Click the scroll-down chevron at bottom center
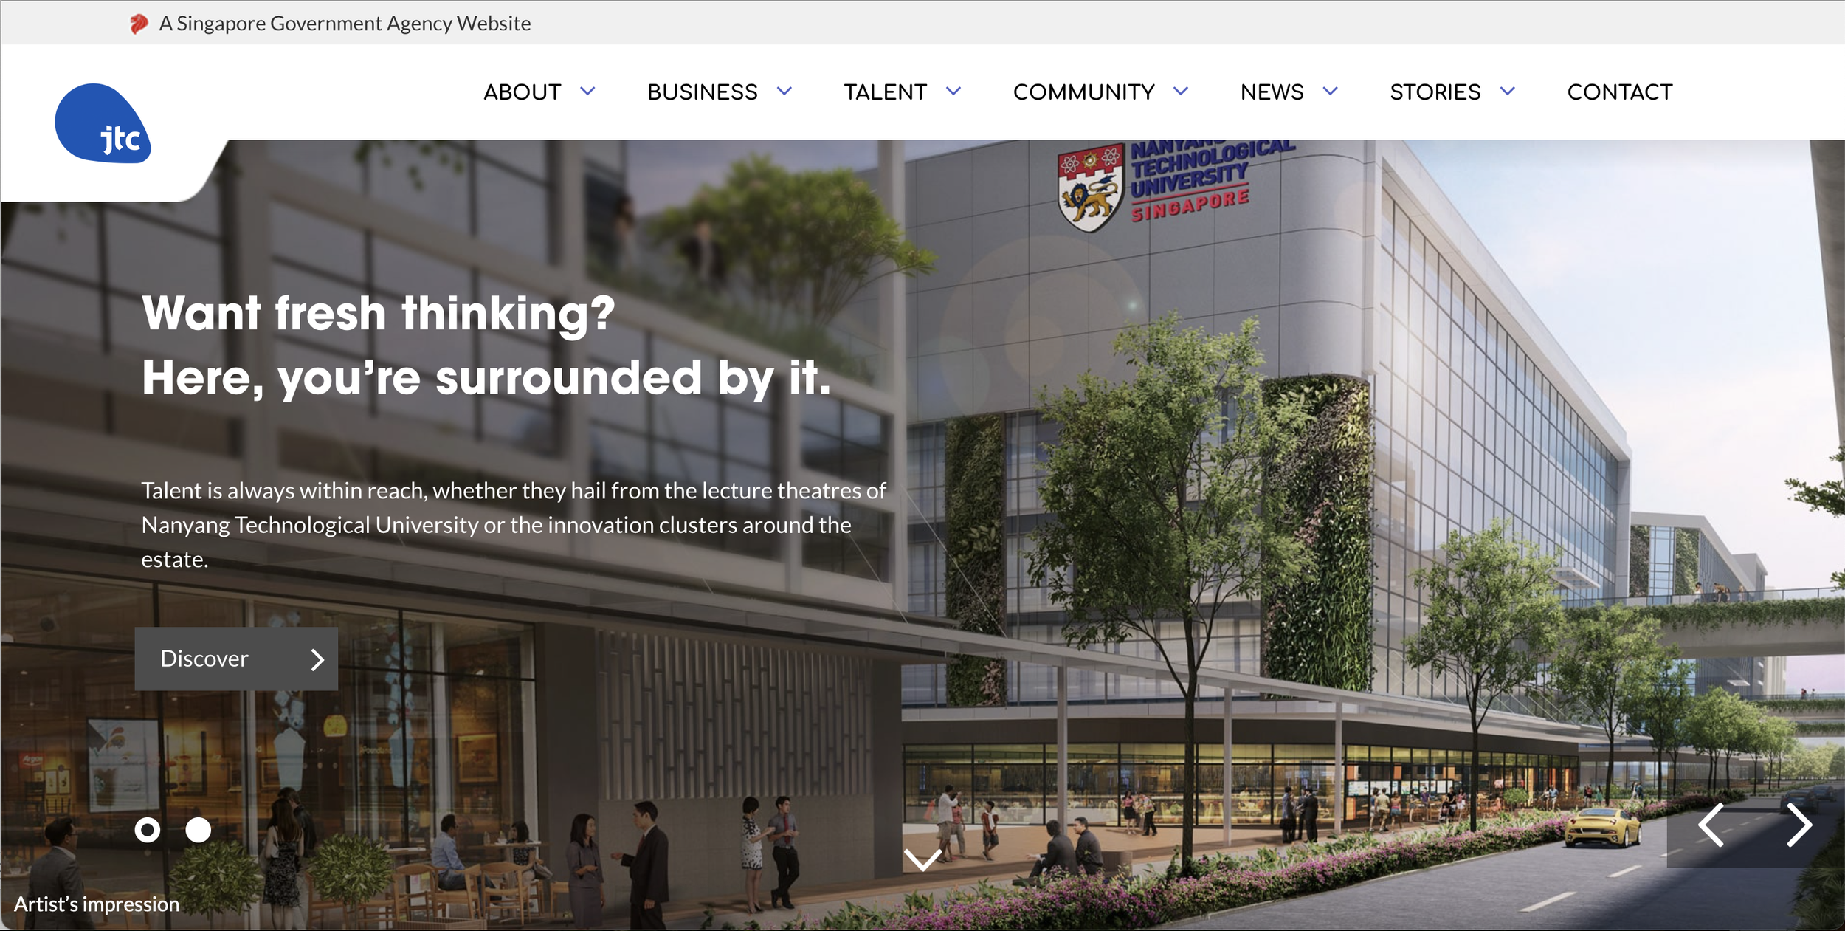The width and height of the screenshot is (1845, 931). pyautogui.click(x=922, y=859)
